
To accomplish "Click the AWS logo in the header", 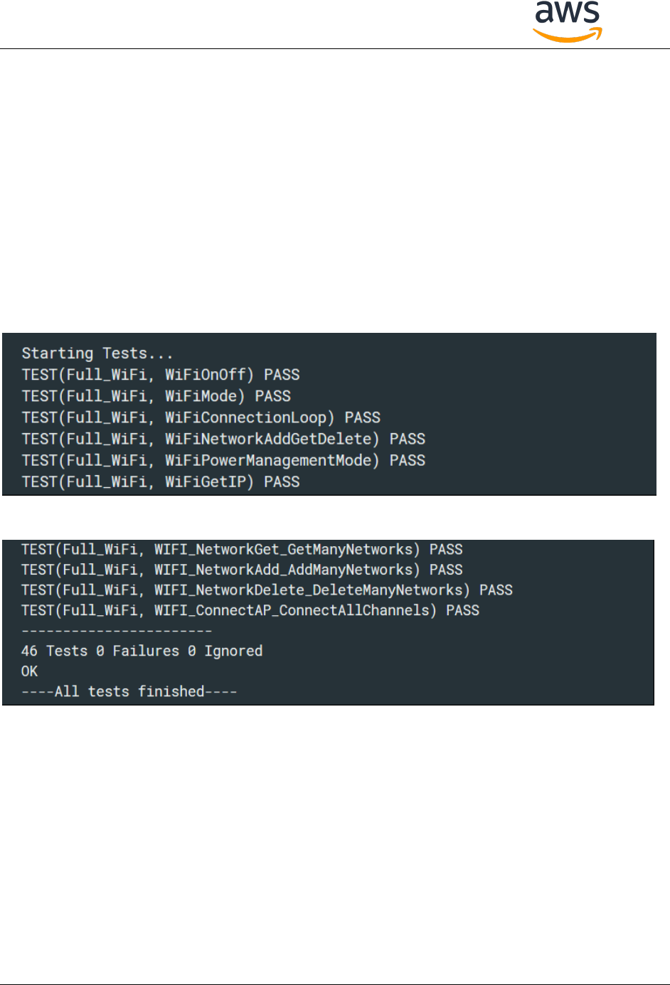I will click(x=568, y=21).
